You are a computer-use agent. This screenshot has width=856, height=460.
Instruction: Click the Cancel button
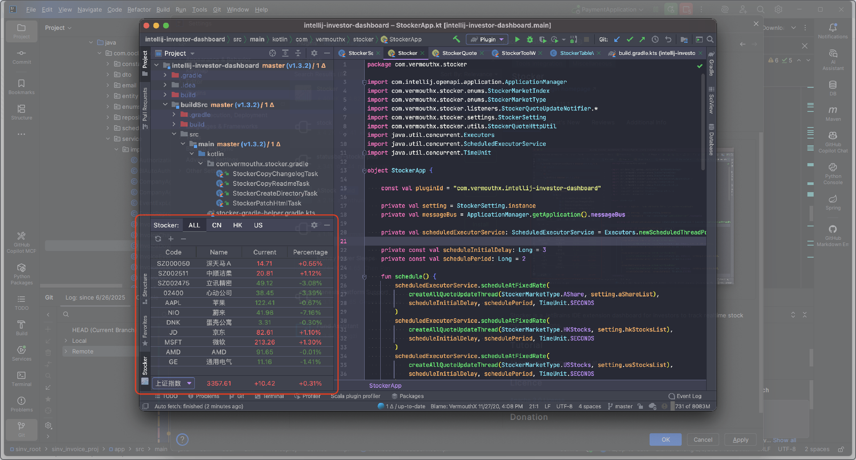click(x=703, y=439)
